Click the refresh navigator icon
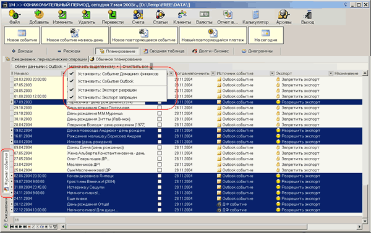This screenshot has width=371, height=233. click(x=42, y=227)
